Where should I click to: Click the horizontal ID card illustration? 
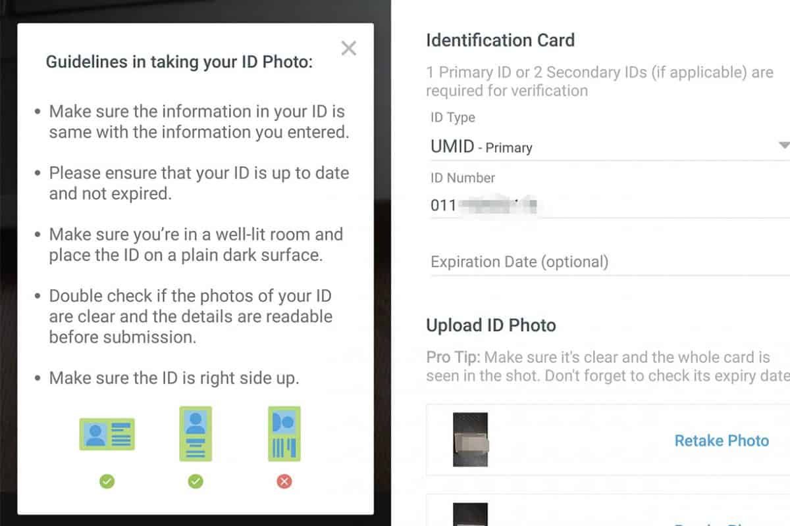point(107,434)
